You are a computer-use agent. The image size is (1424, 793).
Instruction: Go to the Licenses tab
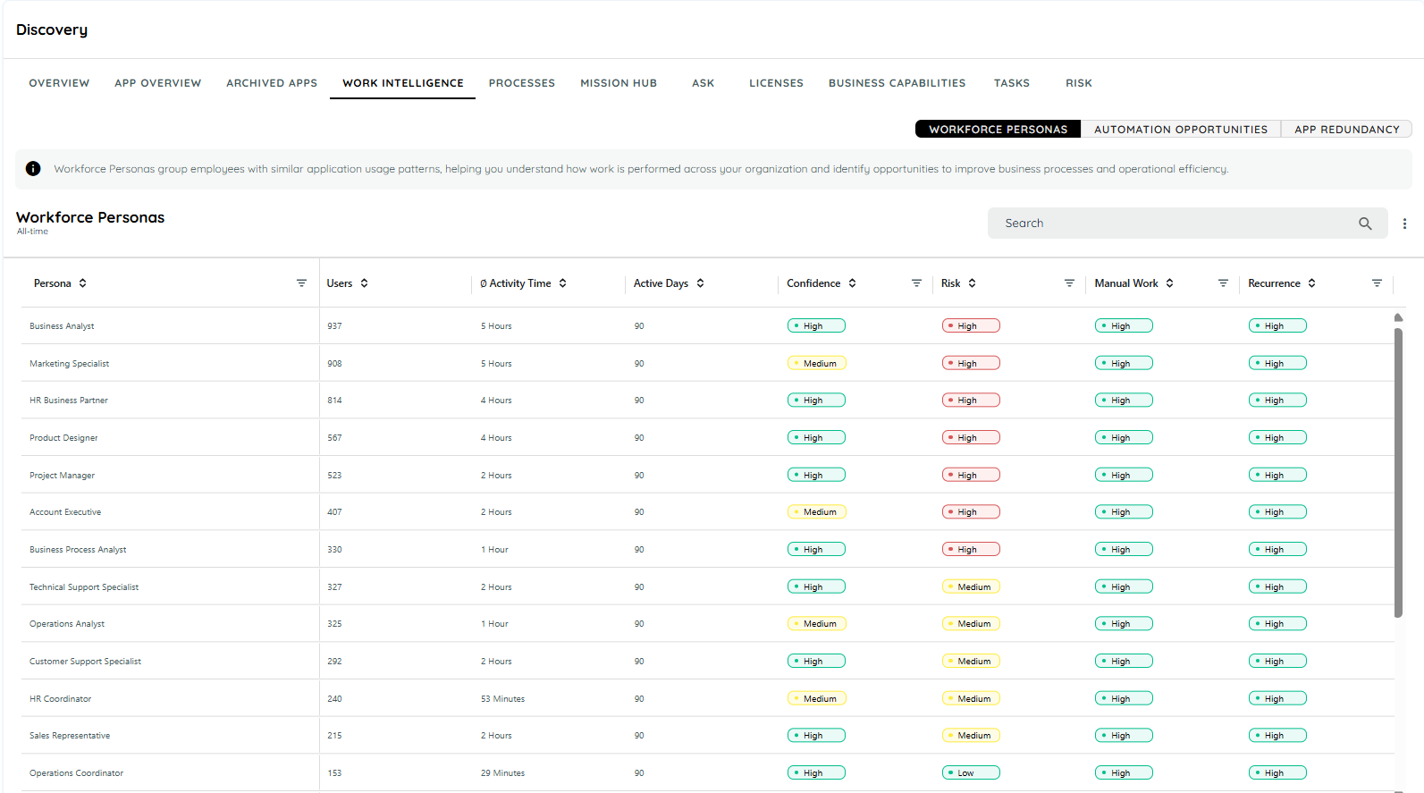tap(777, 83)
